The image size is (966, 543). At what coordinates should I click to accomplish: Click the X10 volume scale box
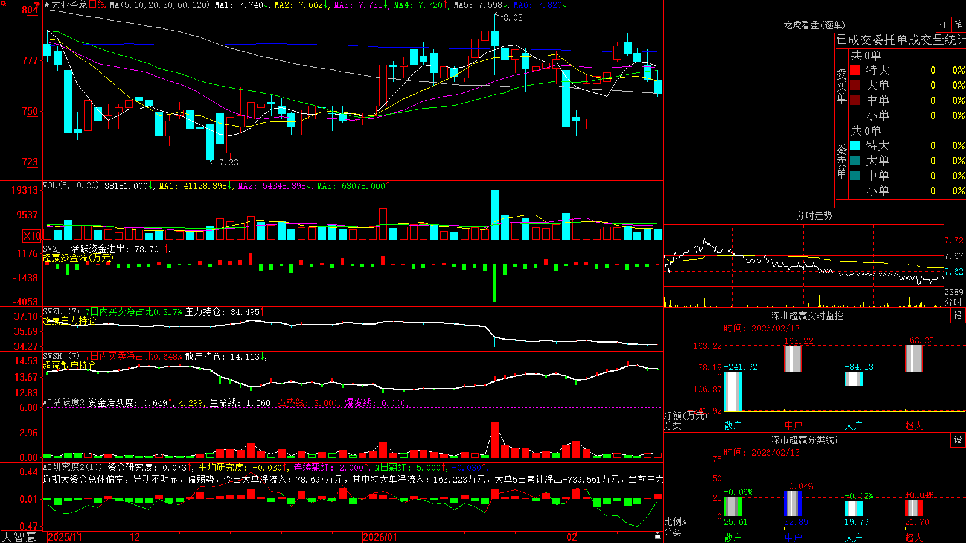(x=32, y=236)
